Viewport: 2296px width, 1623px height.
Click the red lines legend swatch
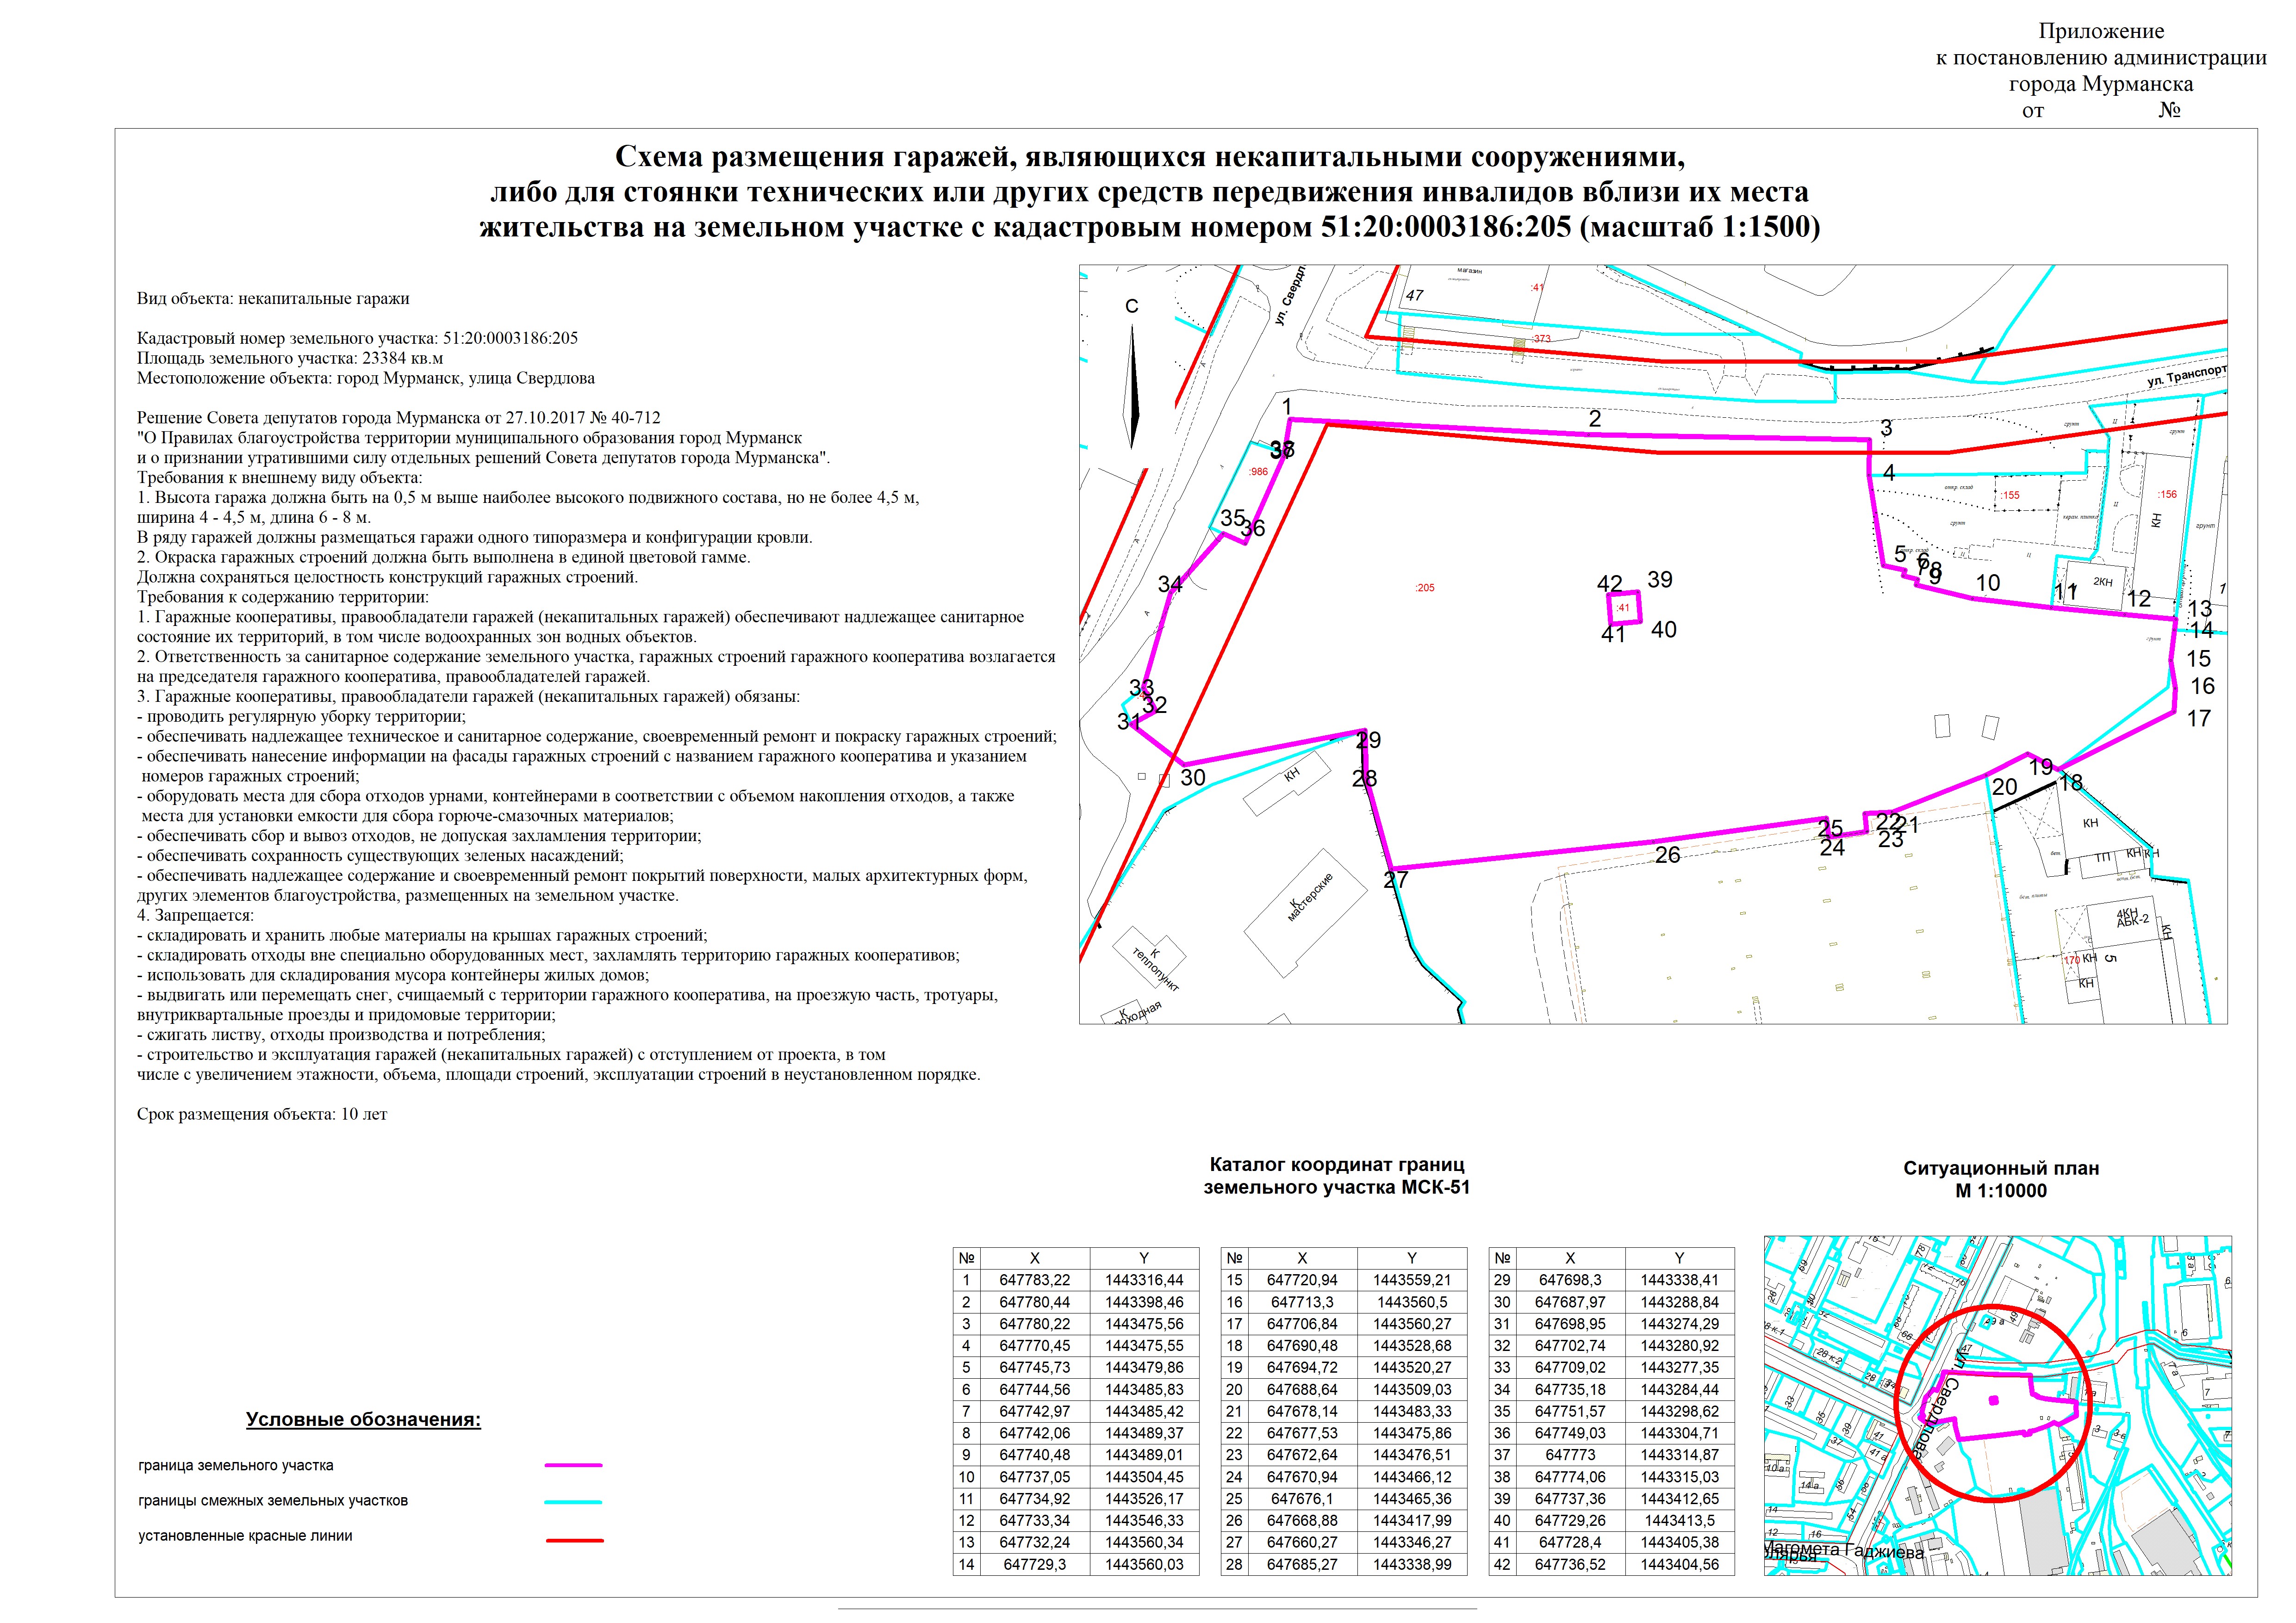pos(574,1540)
